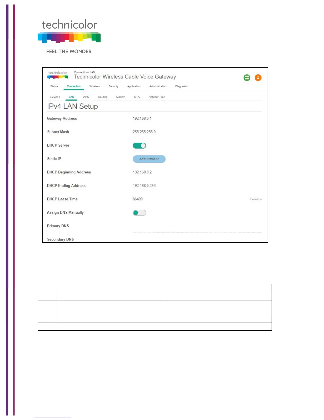Switch to the Devices sub-tab
This screenshot has height=420, width=324.
coord(55,97)
